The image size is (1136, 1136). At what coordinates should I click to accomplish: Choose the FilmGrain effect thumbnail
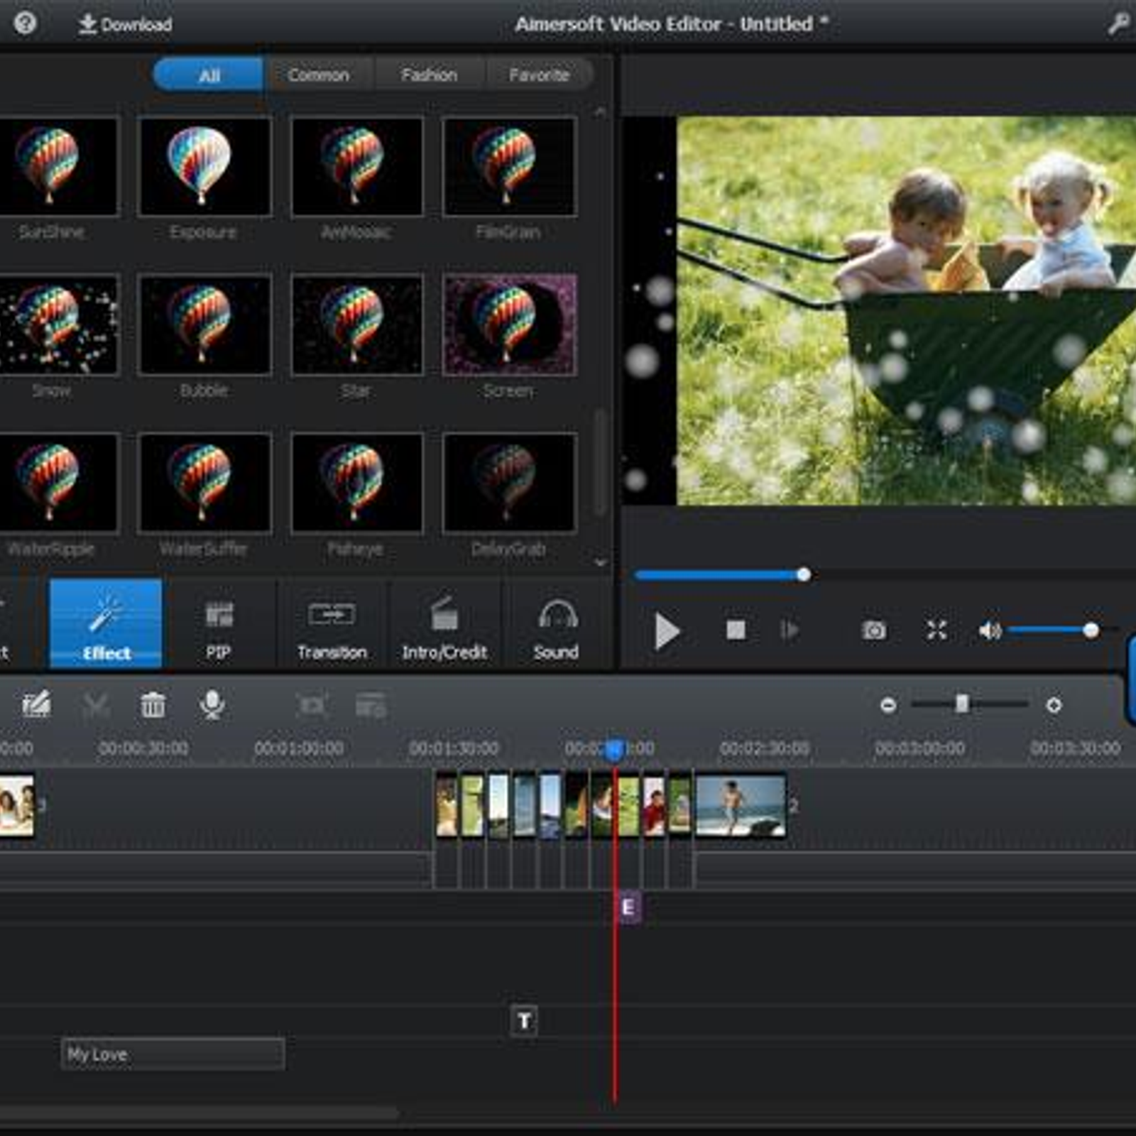pos(509,168)
